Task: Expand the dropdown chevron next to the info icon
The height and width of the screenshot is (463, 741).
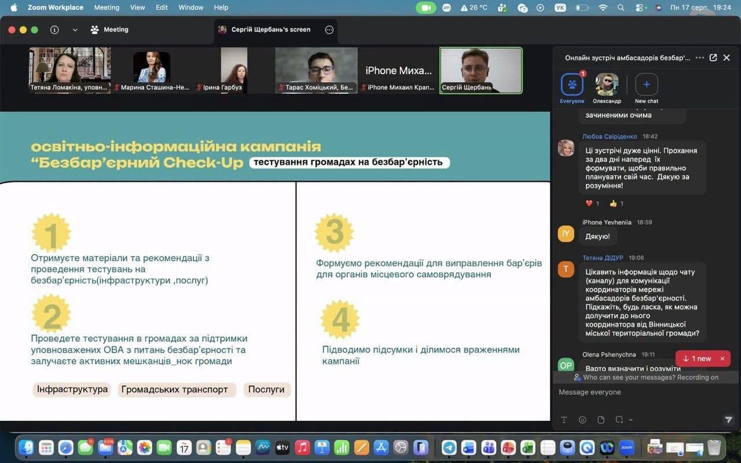Action: pyautogui.click(x=75, y=30)
